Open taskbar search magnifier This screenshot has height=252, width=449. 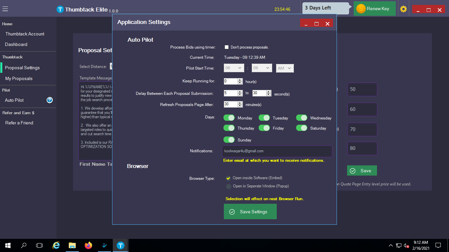(x=24, y=245)
